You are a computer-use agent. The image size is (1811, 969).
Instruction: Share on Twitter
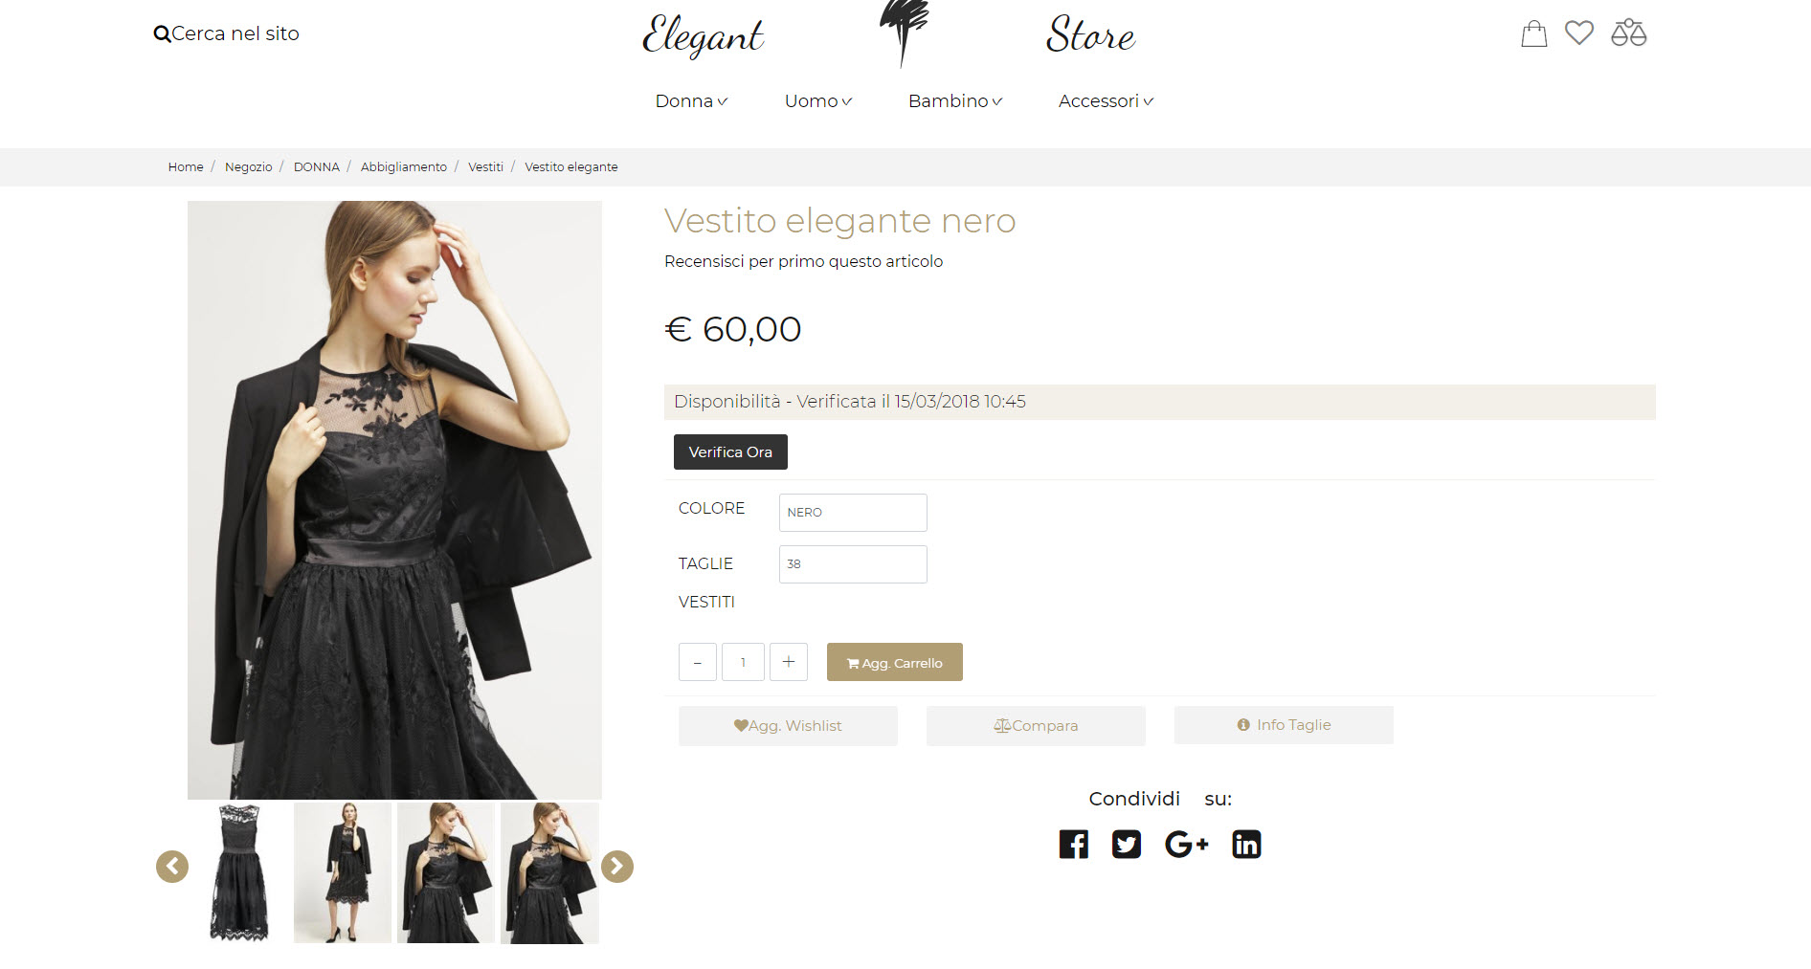(x=1127, y=845)
